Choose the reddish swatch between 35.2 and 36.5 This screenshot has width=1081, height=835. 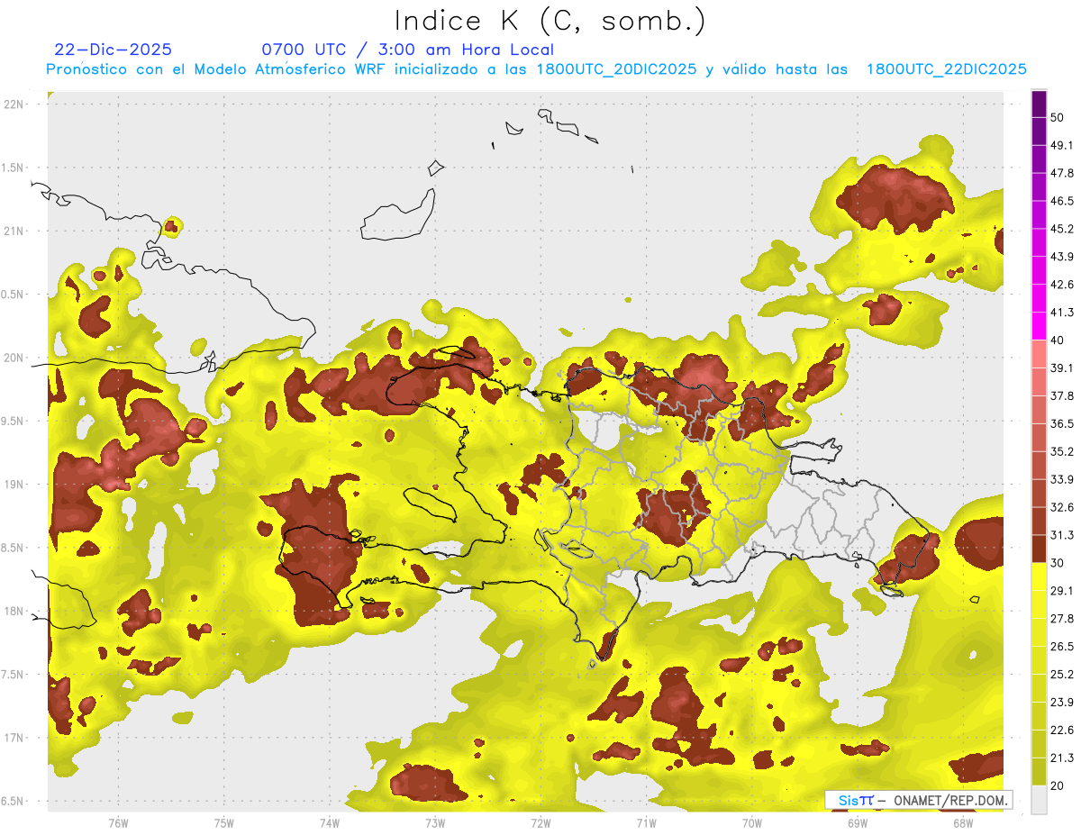point(1039,438)
